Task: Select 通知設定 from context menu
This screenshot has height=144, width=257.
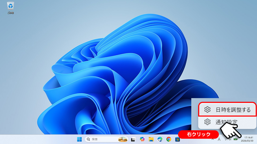Action: pyautogui.click(x=226, y=122)
